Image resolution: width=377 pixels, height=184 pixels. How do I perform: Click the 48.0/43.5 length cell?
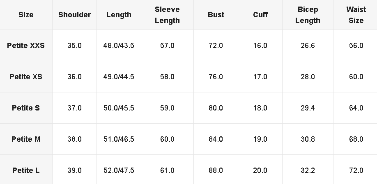(119, 46)
